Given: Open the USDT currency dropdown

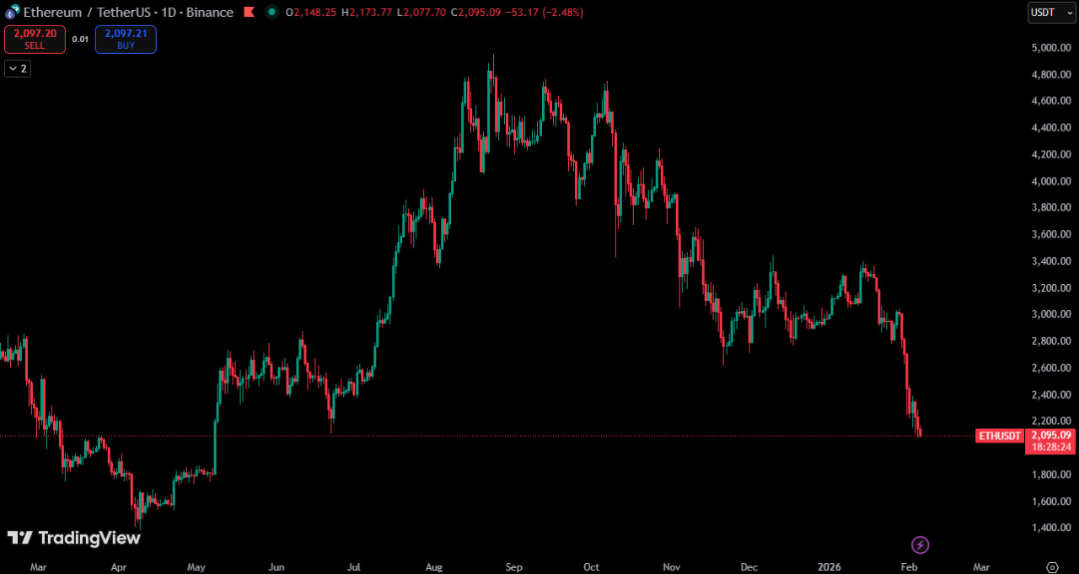Looking at the screenshot, I should (x=1051, y=12).
